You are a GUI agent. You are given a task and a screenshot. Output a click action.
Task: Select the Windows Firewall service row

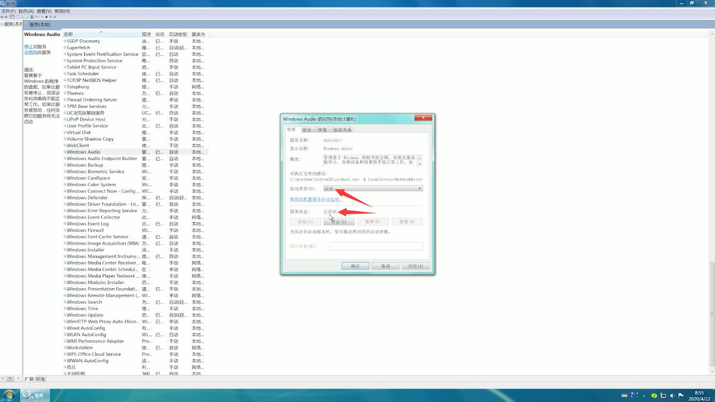135,230
